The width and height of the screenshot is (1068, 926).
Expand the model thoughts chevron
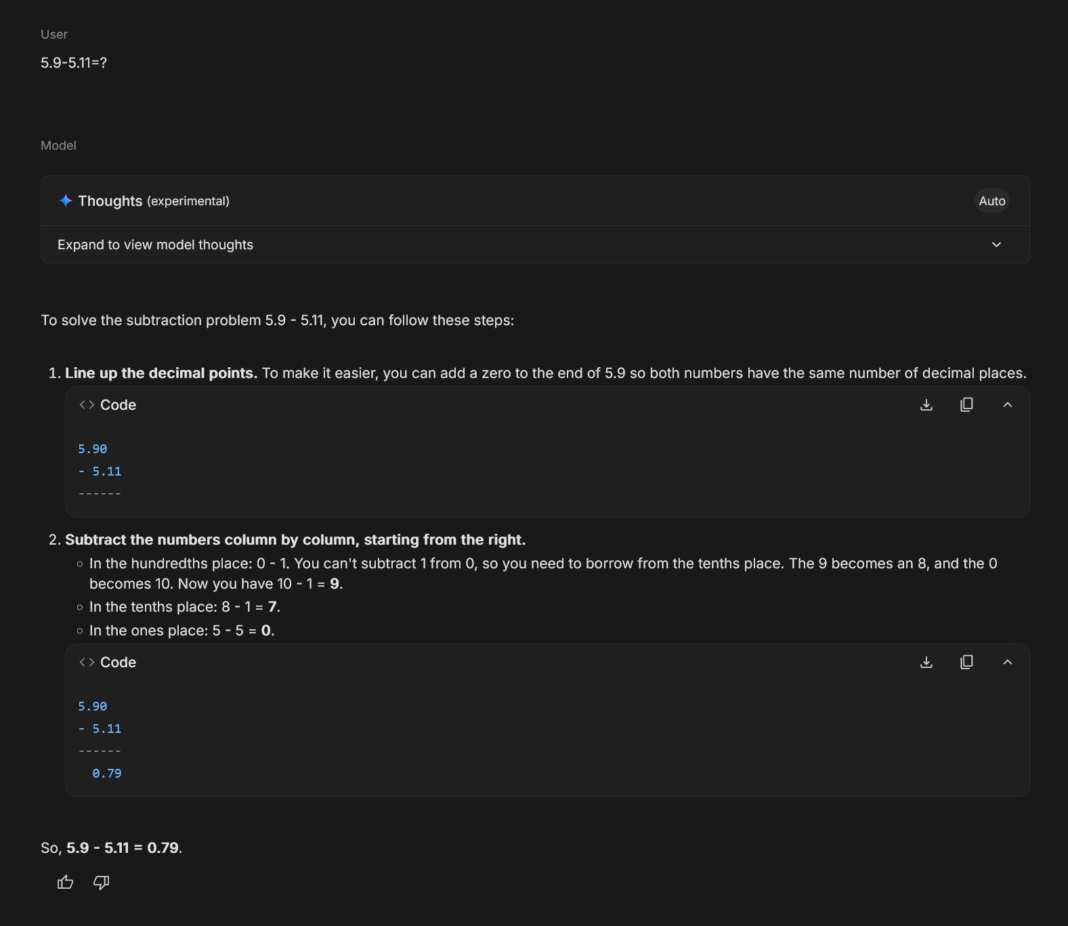[x=996, y=245]
